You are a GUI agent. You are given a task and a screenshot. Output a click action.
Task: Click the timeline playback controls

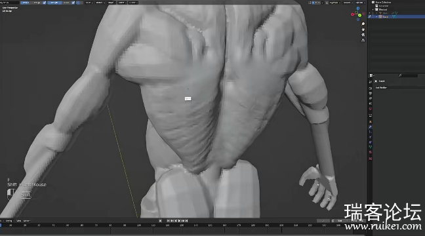coord(177,220)
